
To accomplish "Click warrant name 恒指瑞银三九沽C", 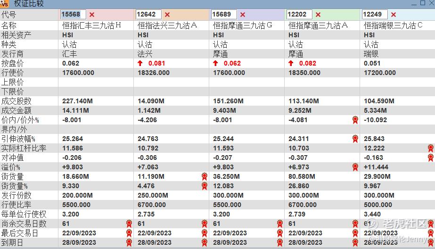I will pos(393,25).
